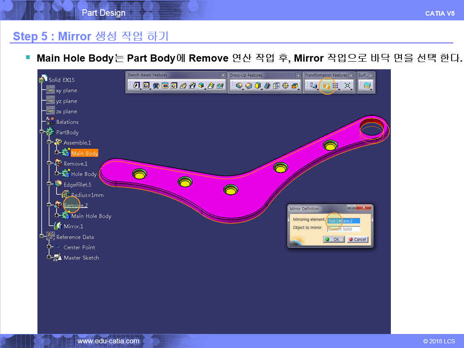Select Remove.2 in the specification tree
The width and height of the screenshot is (464, 348).
point(76,206)
